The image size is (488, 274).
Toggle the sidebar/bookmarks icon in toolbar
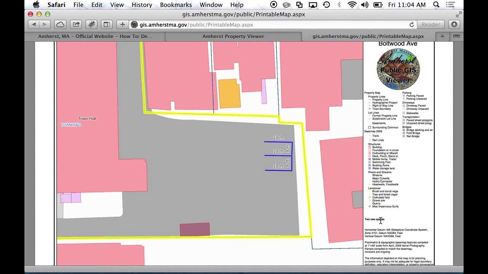point(106,24)
